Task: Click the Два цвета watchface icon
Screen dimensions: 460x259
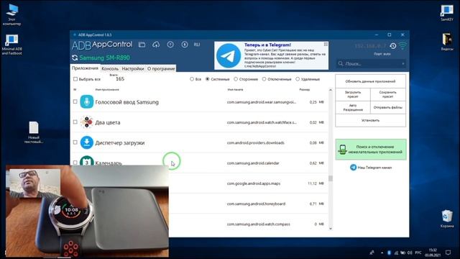Action: pyautogui.click(x=86, y=122)
